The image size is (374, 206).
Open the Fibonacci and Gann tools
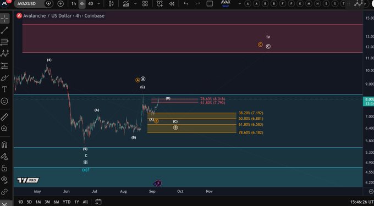coord(4,42)
